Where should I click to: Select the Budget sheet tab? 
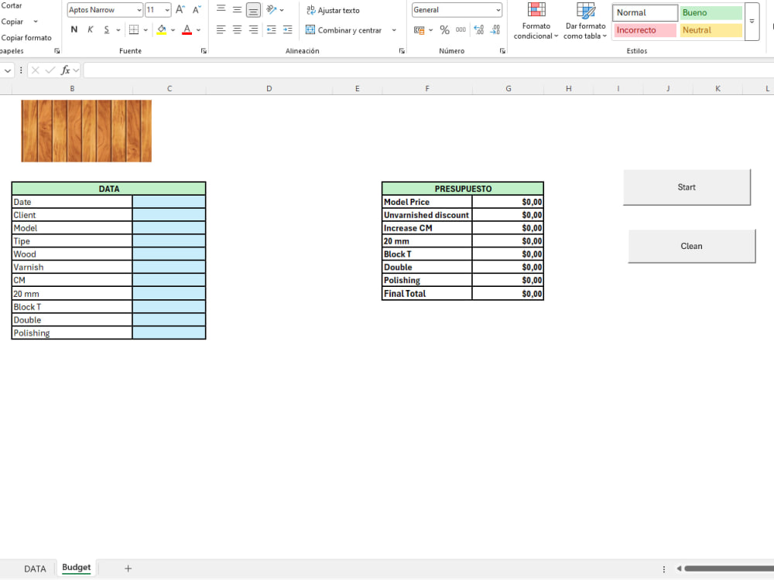pyautogui.click(x=77, y=568)
